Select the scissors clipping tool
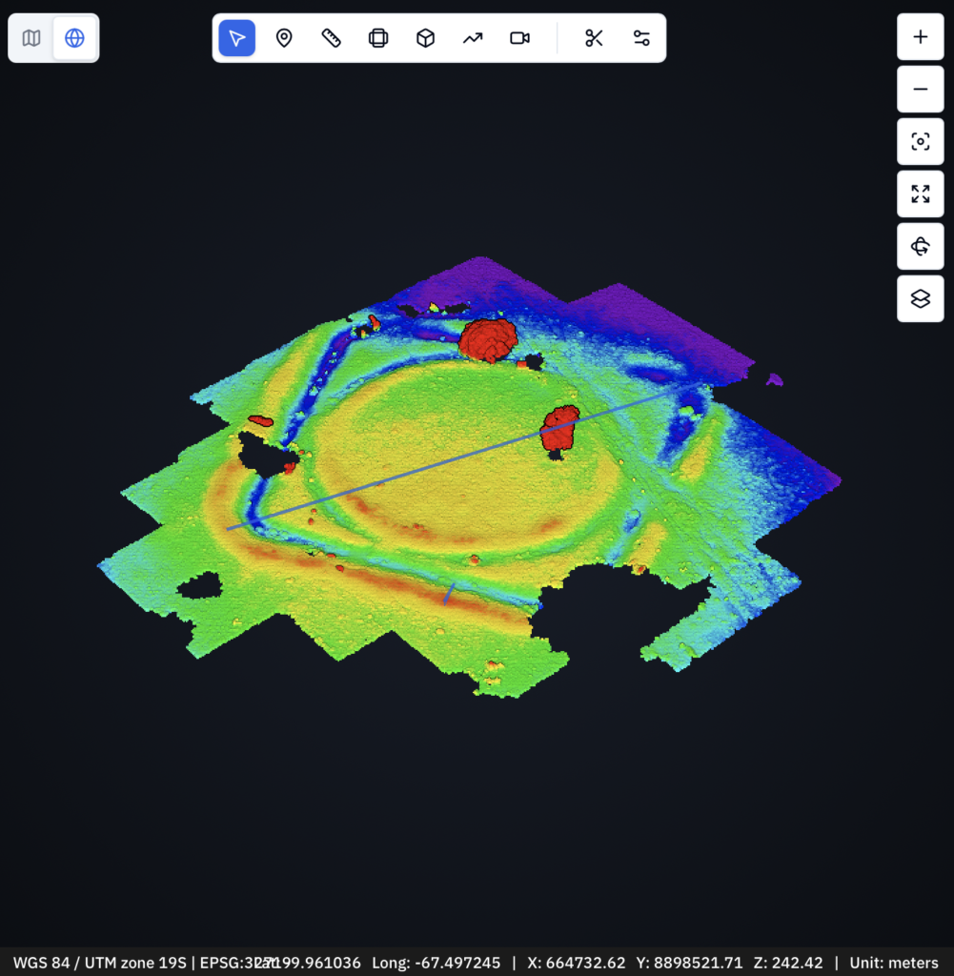The image size is (954, 976). click(x=595, y=38)
